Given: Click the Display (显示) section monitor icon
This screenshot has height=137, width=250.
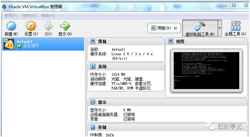Looking at the screenshot, I should coord(93,102).
